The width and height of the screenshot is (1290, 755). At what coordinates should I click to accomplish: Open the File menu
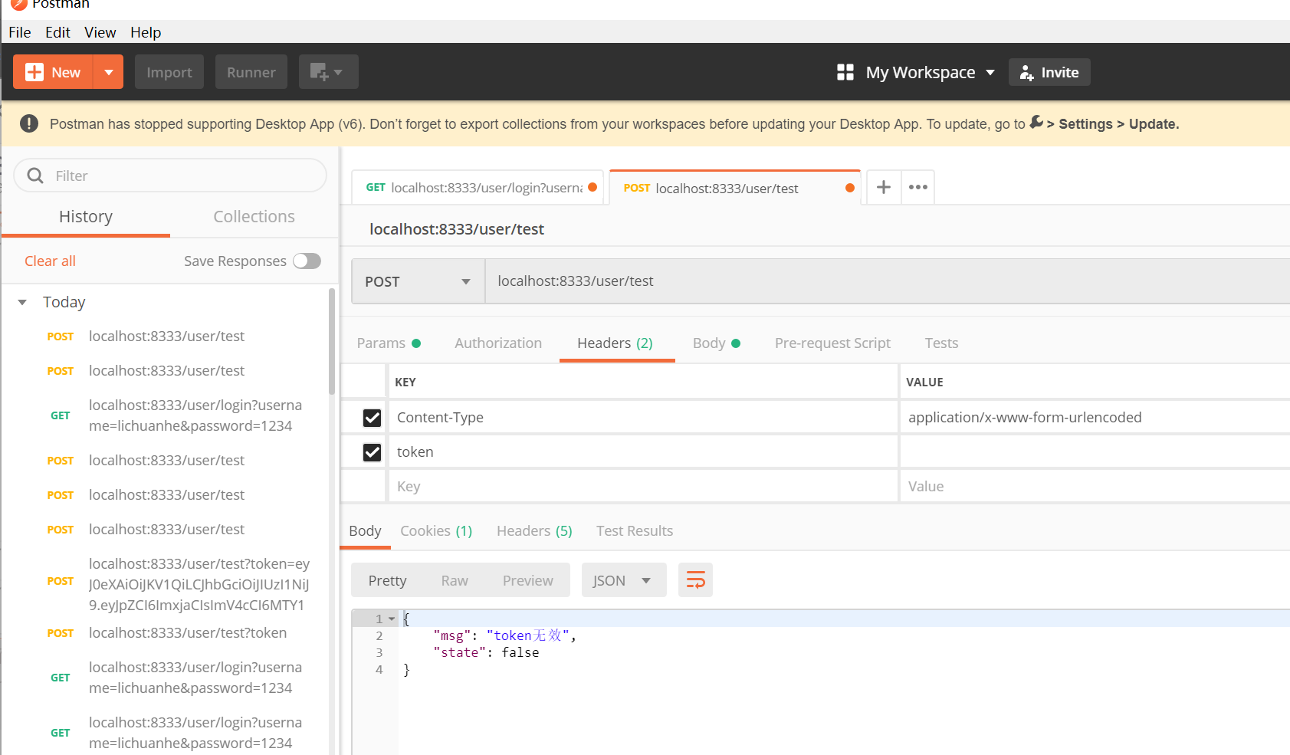[20, 32]
